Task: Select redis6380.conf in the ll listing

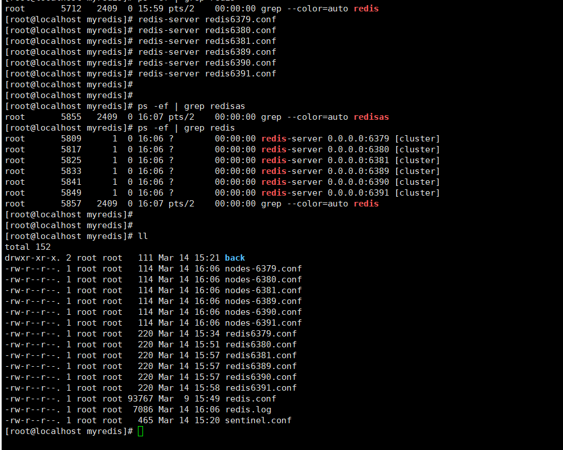Action: click(260, 344)
